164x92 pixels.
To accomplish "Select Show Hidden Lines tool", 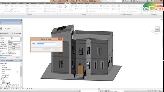I will coord(33,6).
